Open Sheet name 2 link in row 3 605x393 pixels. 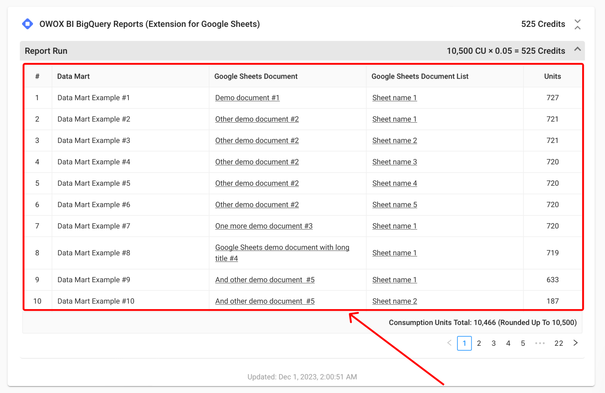click(x=395, y=141)
